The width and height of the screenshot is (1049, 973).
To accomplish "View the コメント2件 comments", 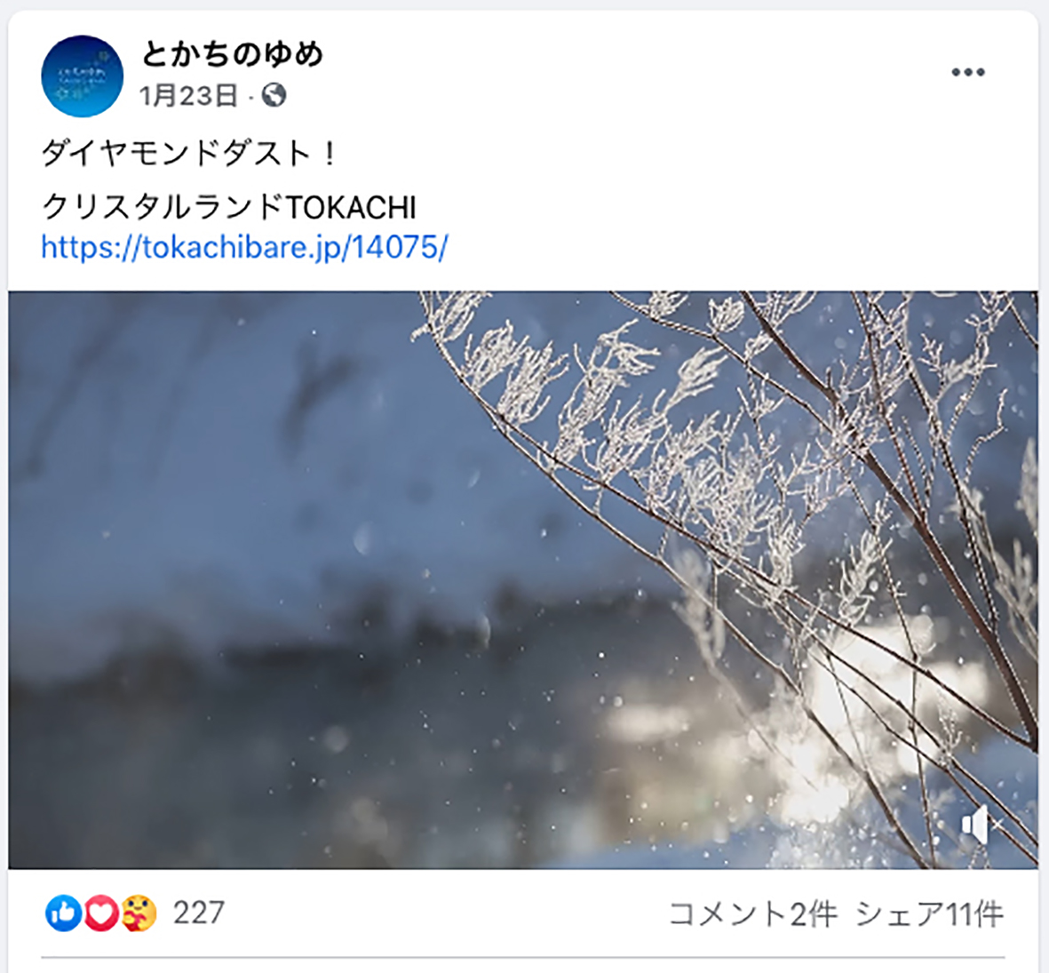I will [x=752, y=913].
